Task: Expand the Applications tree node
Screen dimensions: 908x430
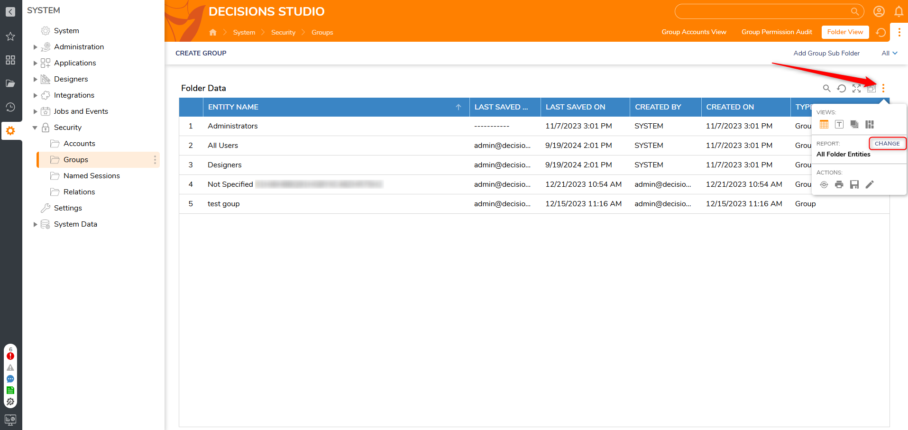Action: pos(35,63)
